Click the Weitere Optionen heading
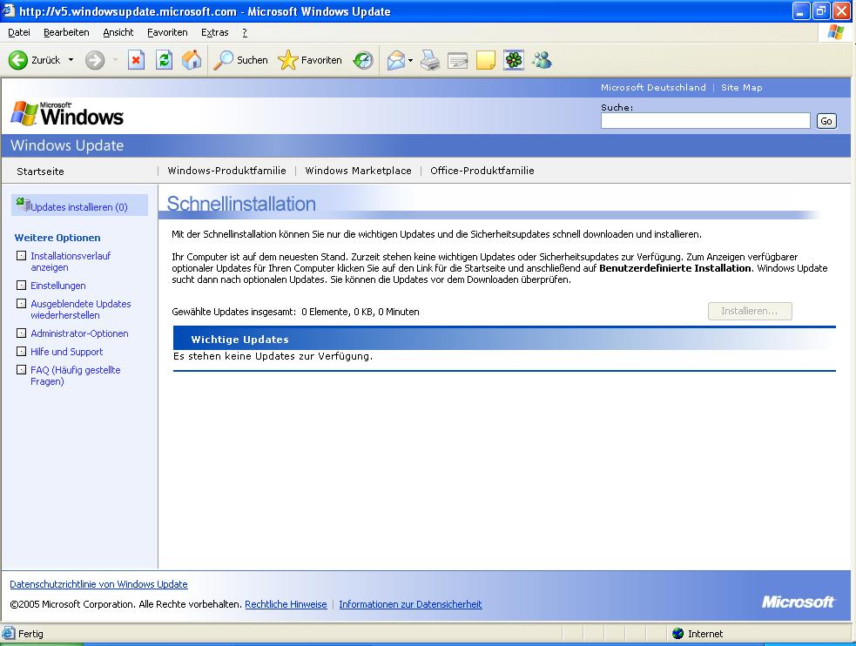Image resolution: width=856 pixels, height=646 pixels. pos(57,238)
